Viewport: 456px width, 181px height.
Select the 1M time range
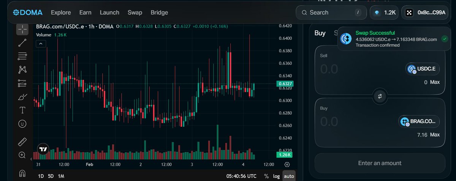click(x=61, y=176)
